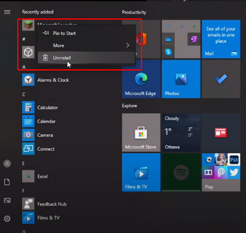Image resolution: width=246 pixels, height=233 pixels.
Task: Click the Productivity group heading
Action: 134,12
